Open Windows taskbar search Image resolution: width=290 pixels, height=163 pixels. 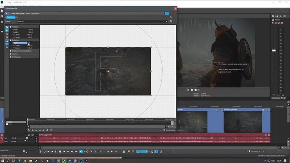pyautogui.click(x=8, y=161)
